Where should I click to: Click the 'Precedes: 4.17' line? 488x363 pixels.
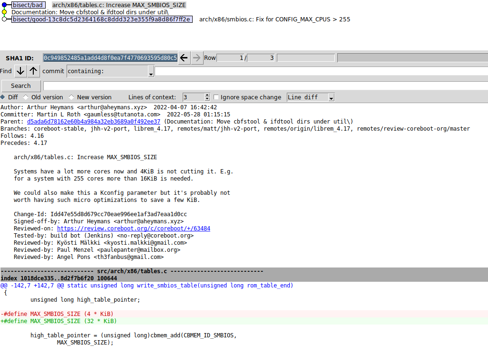click(24, 143)
